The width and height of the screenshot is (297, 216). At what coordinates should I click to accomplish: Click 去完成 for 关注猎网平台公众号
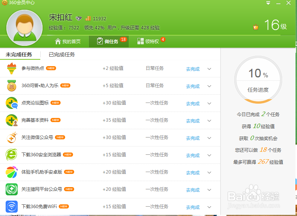193,190
